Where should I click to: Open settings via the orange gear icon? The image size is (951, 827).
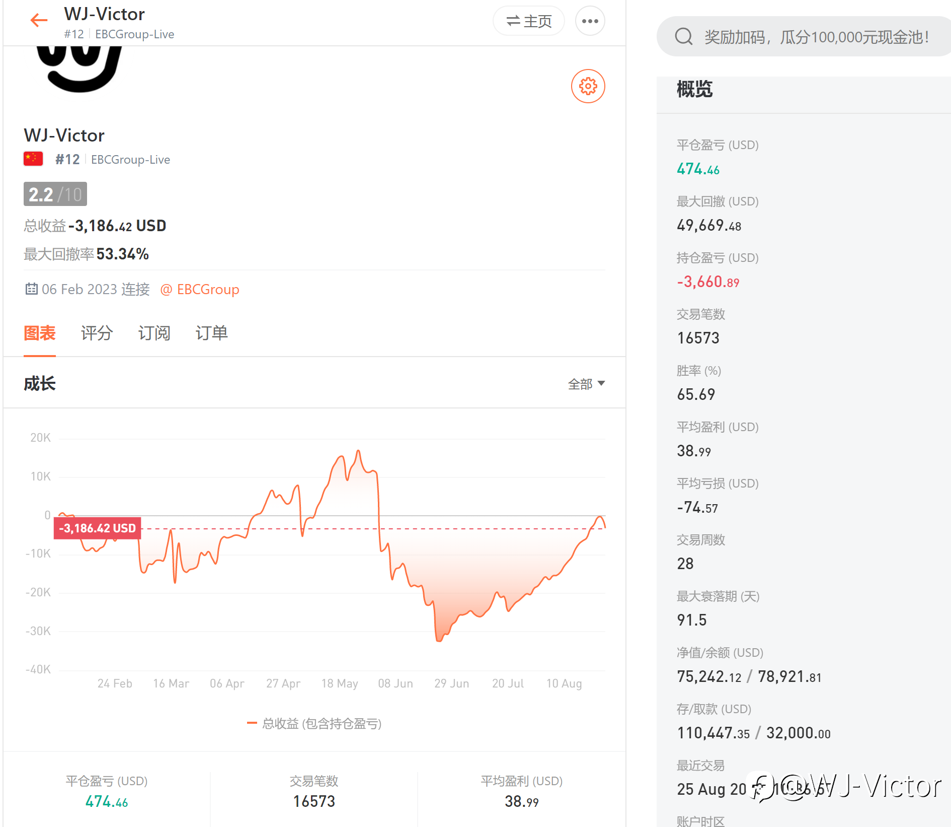click(x=588, y=86)
